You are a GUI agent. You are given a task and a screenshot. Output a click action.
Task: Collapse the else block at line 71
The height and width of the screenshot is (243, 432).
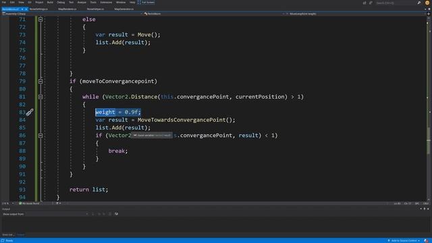[40, 20]
